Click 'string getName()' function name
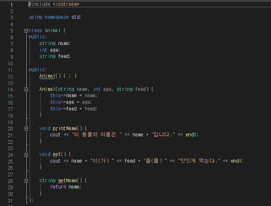The image size is (271, 206). (x=67, y=181)
